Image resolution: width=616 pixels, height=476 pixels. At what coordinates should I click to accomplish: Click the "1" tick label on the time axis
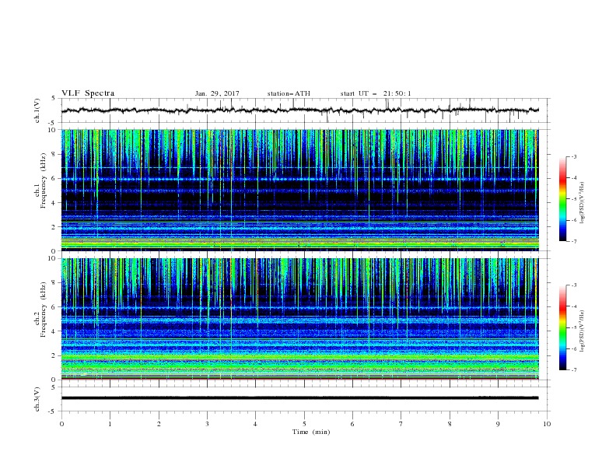coord(110,424)
